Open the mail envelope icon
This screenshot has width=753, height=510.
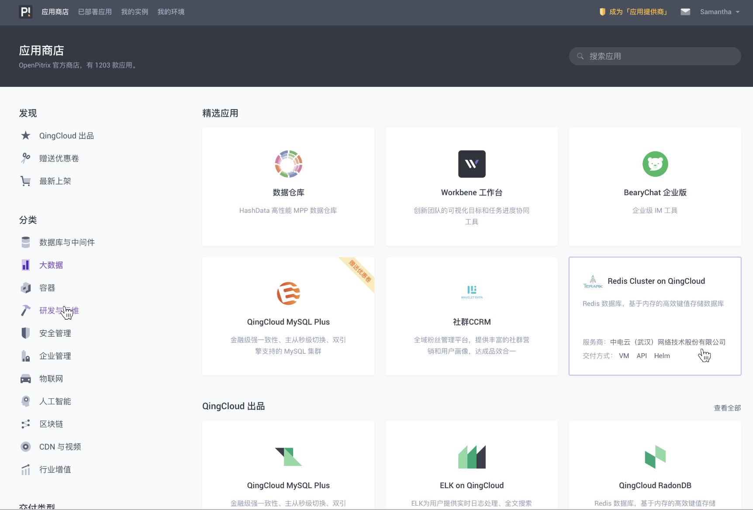pyautogui.click(x=685, y=12)
